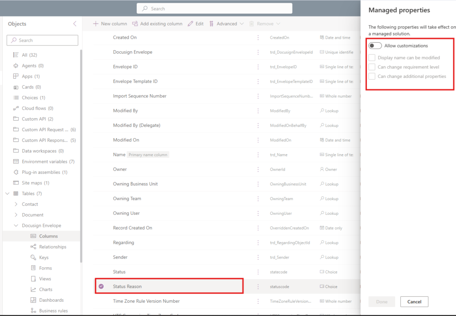Image resolution: width=456 pixels, height=316 pixels.
Task: Click the Edit pencil icon
Action: (190, 24)
